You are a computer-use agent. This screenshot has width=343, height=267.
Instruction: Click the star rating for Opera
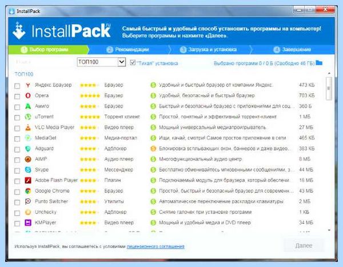point(90,95)
